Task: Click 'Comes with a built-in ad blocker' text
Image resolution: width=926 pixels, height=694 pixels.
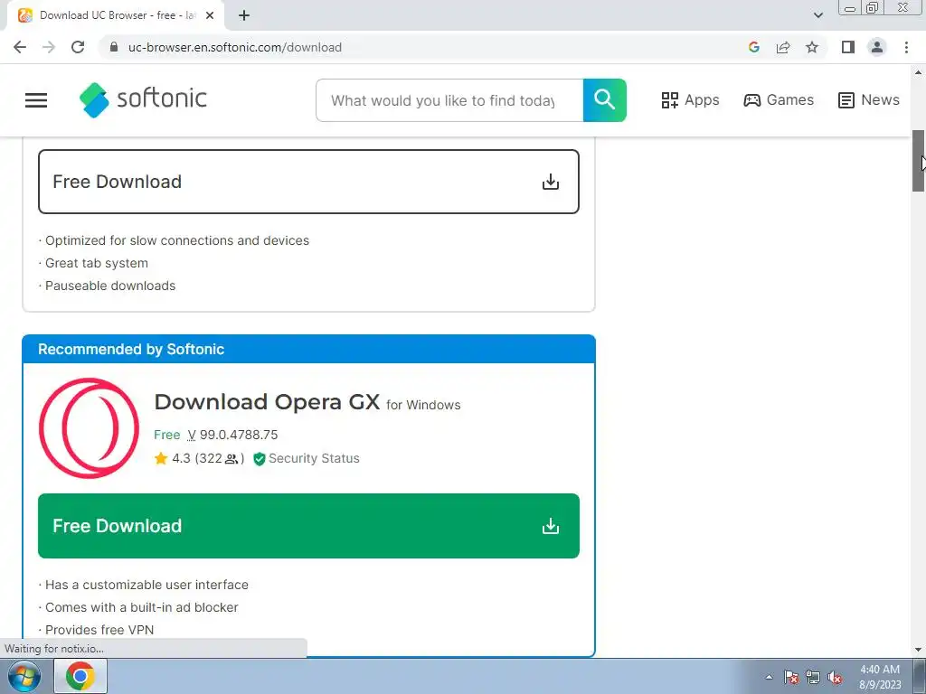Action: [x=142, y=607]
